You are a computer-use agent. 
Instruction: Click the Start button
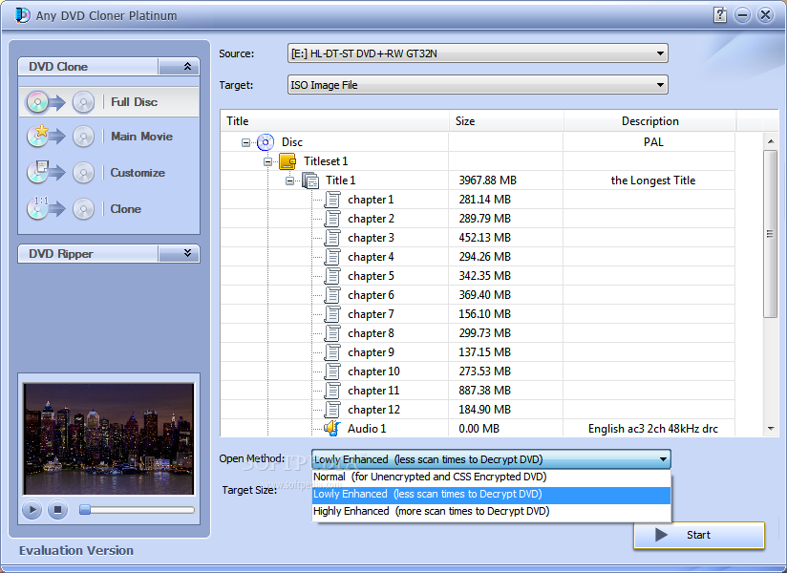tap(699, 535)
